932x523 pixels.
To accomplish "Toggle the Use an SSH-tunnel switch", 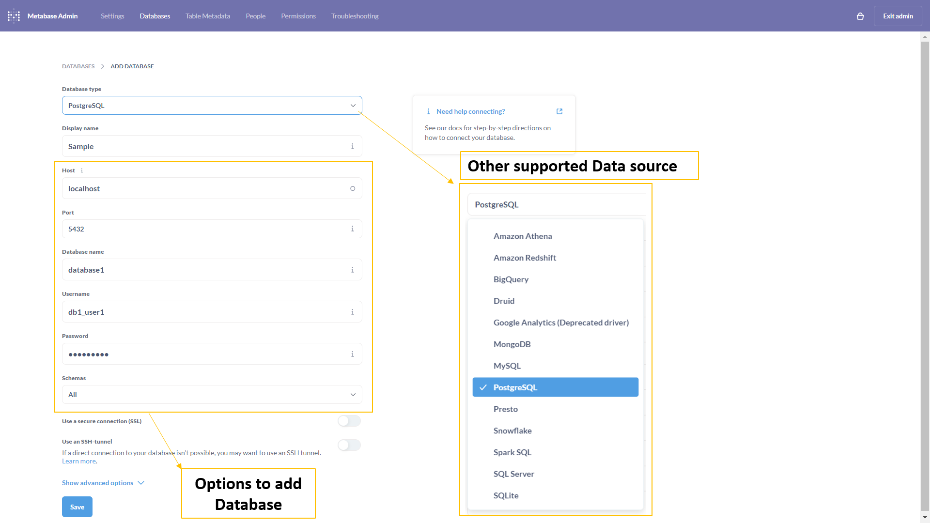I will pos(350,444).
